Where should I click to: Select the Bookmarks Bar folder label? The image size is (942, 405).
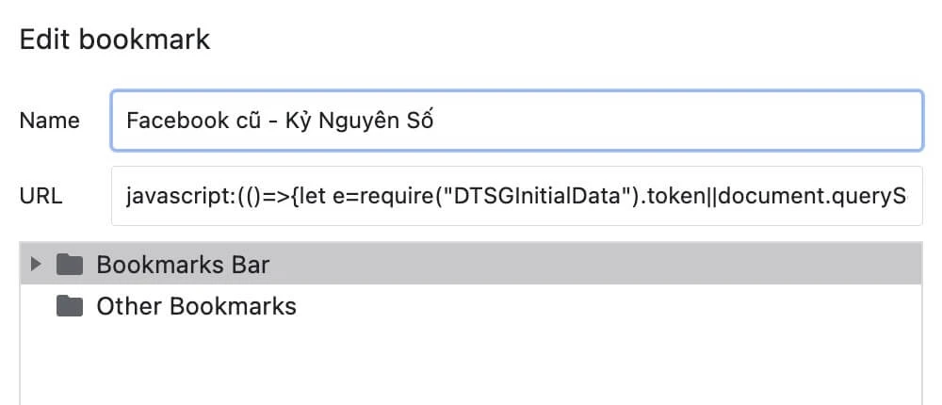click(183, 265)
